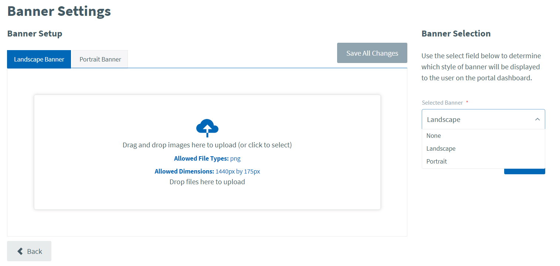560x266 pixels.
Task: Go back using the Back button
Action: 29,251
